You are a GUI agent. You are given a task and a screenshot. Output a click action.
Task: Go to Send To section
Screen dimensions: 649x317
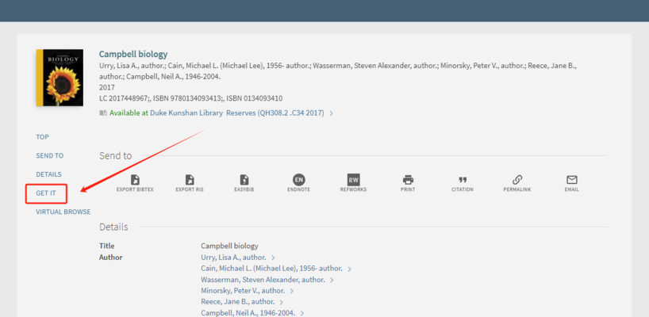(x=49, y=156)
